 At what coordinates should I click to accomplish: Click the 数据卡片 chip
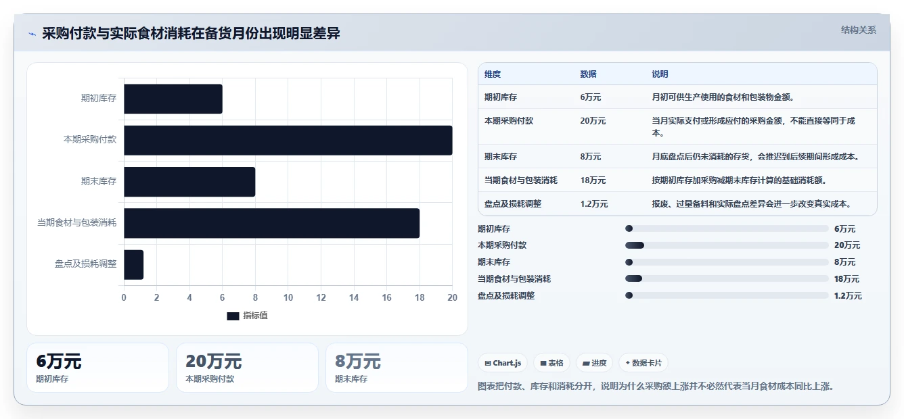tap(643, 363)
